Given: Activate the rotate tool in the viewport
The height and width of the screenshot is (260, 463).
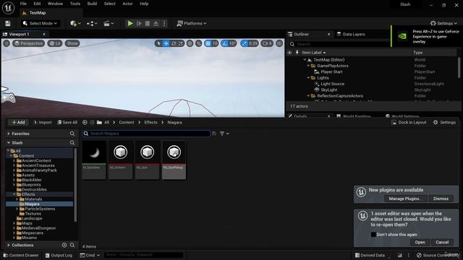Looking at the screenshot, I should tap(174, 43).
